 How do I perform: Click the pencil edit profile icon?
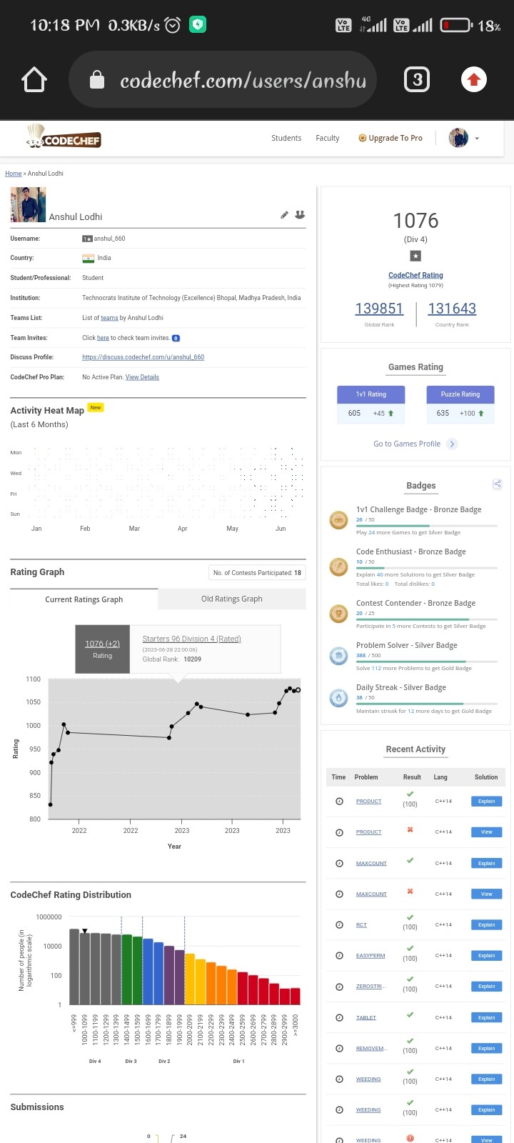point(284,214)
